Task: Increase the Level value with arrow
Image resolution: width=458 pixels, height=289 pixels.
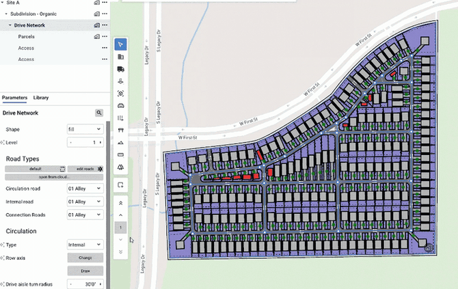Action: (100, 143)
